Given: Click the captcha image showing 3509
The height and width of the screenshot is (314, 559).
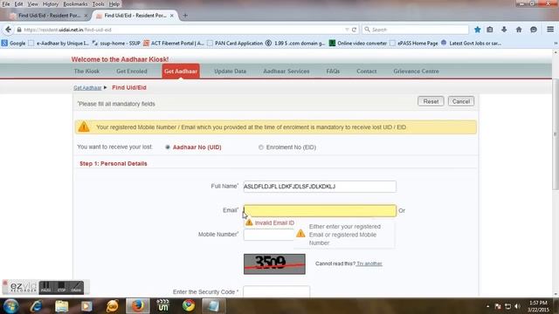Looking at the screenshot, I should [274, 263].
